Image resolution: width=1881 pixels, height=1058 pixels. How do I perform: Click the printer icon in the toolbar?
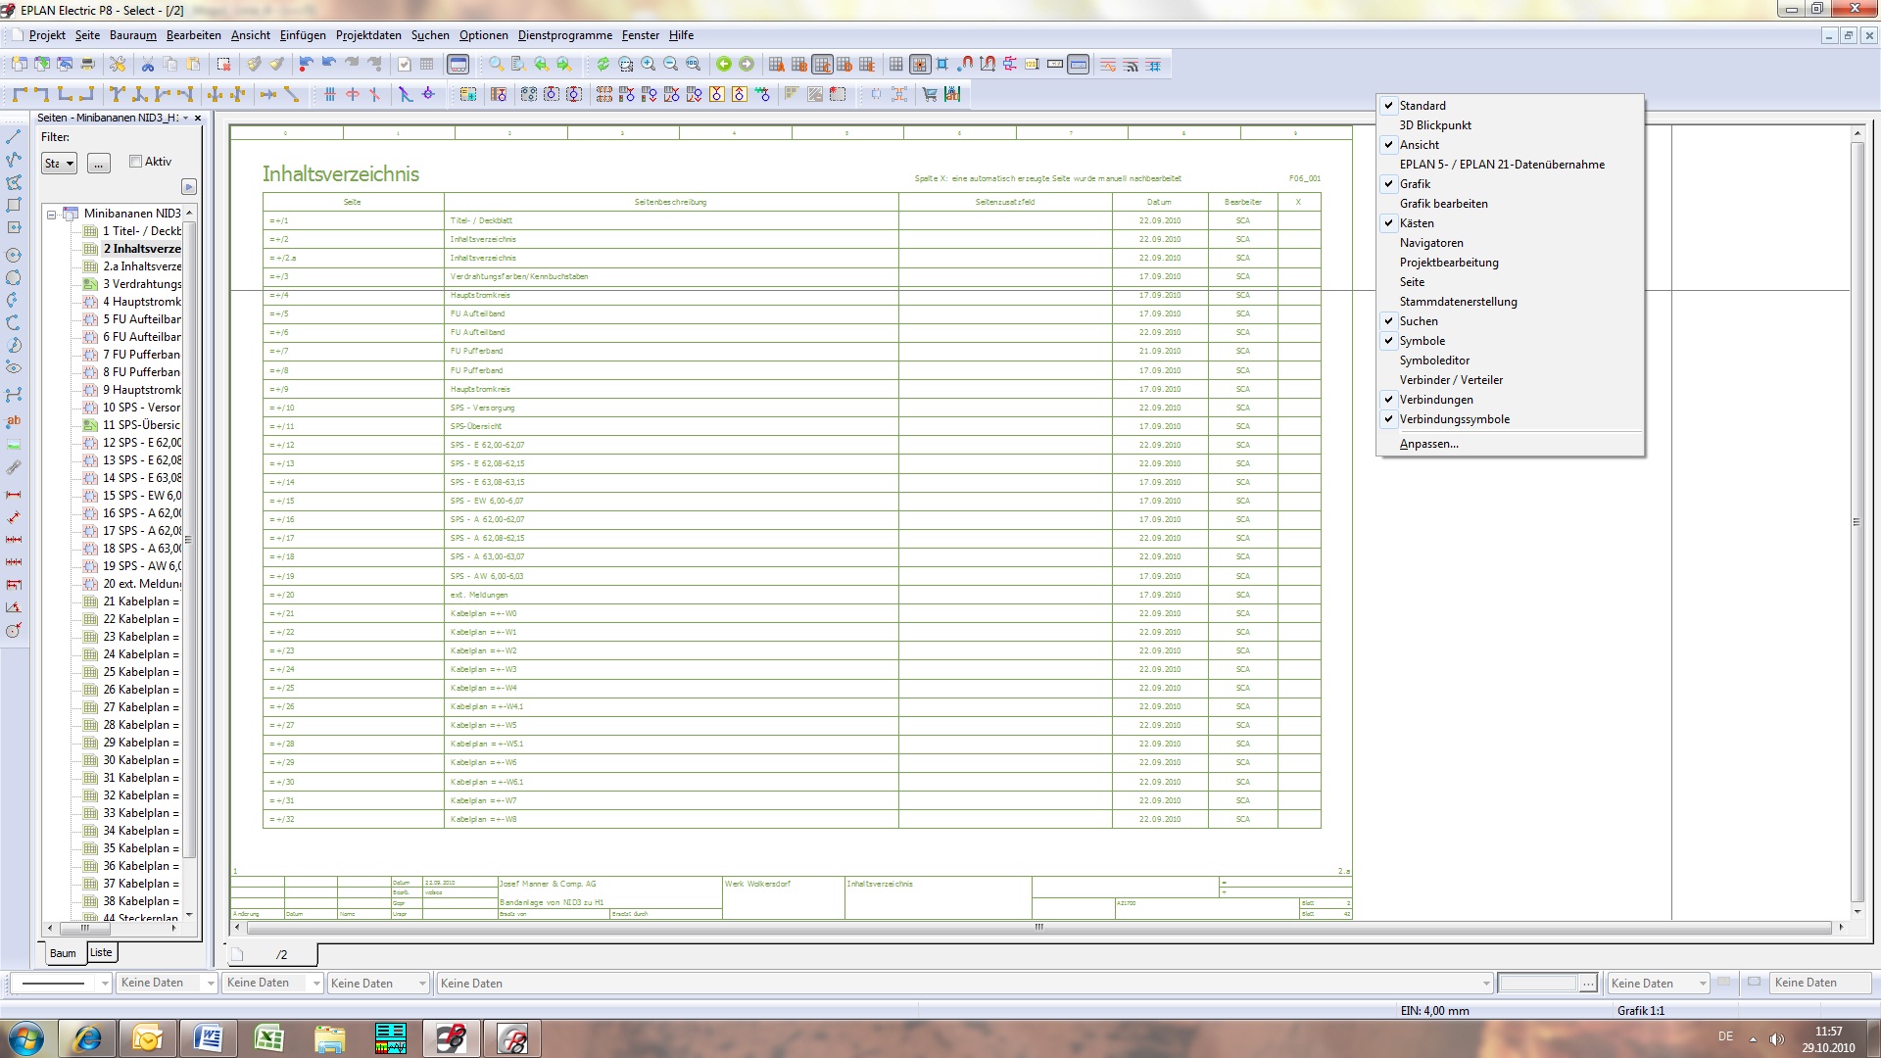click(87, 65)
